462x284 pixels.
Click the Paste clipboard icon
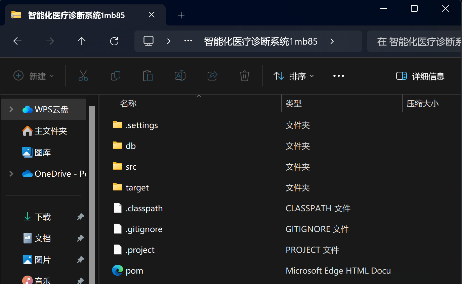(148, 76)
